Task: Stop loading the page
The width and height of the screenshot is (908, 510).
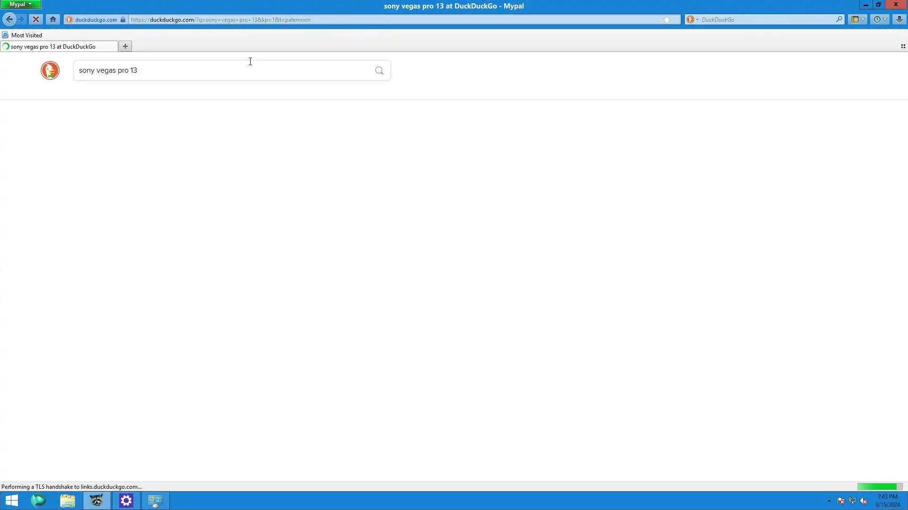Action: [35, 19]
